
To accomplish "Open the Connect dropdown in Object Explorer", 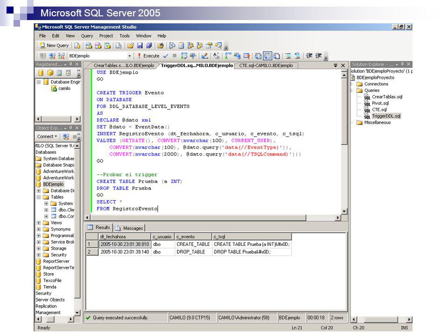I will 47,137.
